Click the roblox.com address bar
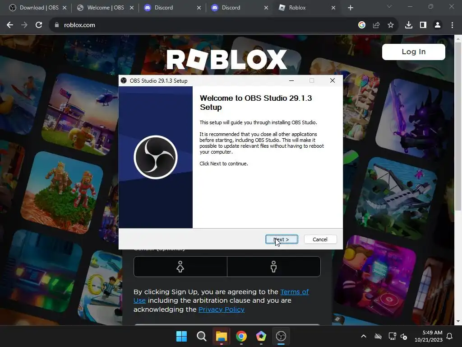This screenshot has height=347, width=462. pyautogui.click(x=203, y=25)
